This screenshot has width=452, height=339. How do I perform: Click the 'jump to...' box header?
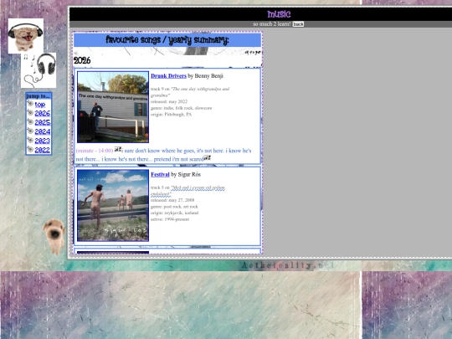click(39, 96)
